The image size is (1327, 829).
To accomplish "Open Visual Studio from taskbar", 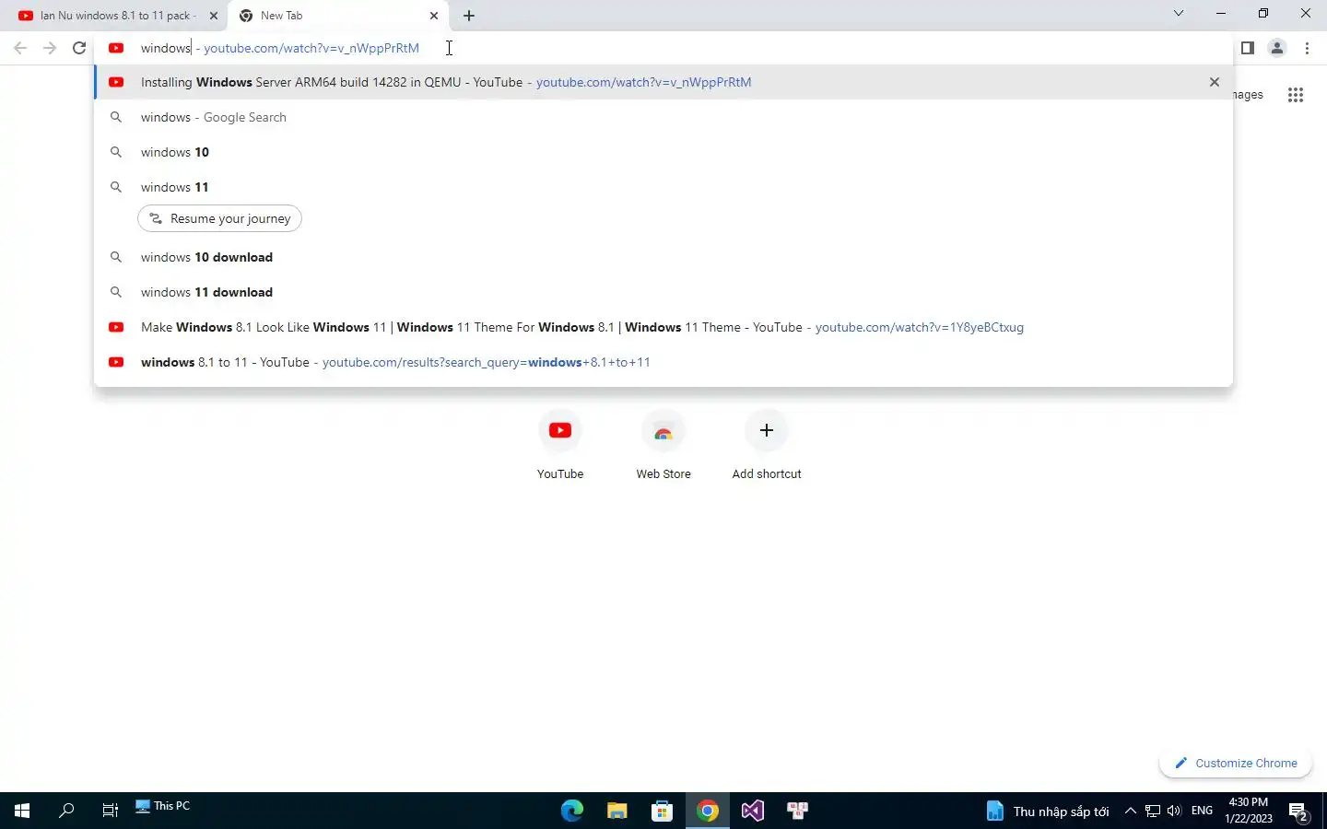I will [x=752, y=811].
